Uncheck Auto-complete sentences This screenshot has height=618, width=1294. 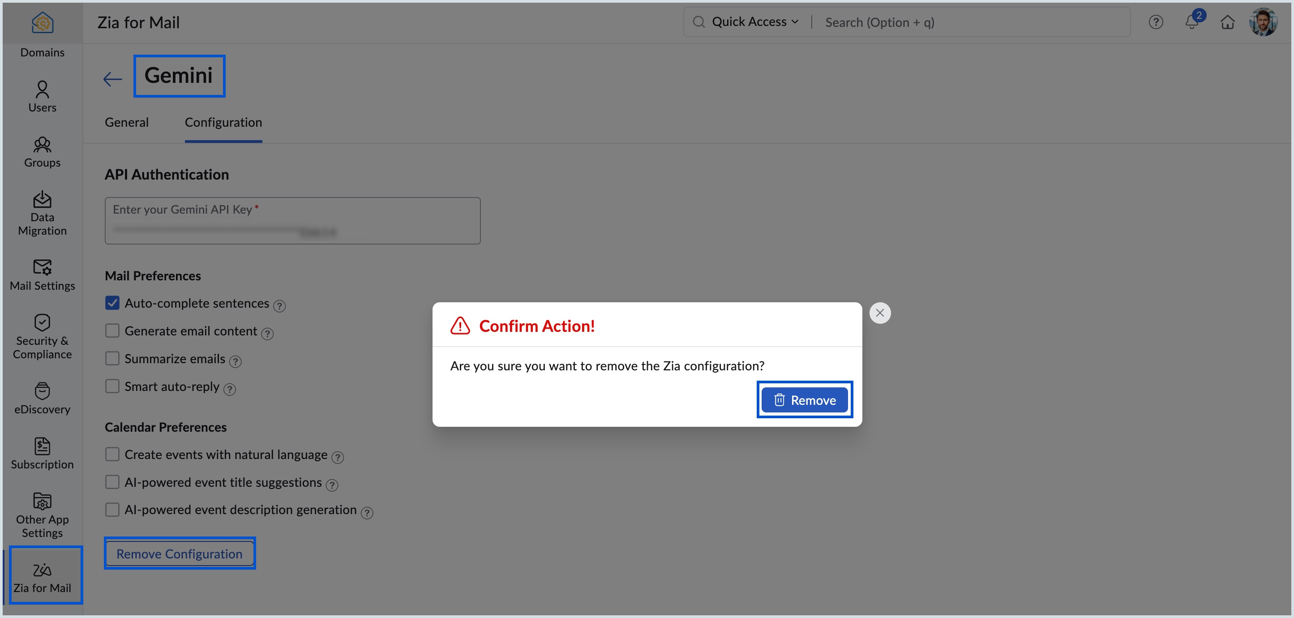[x=112, y=302]
